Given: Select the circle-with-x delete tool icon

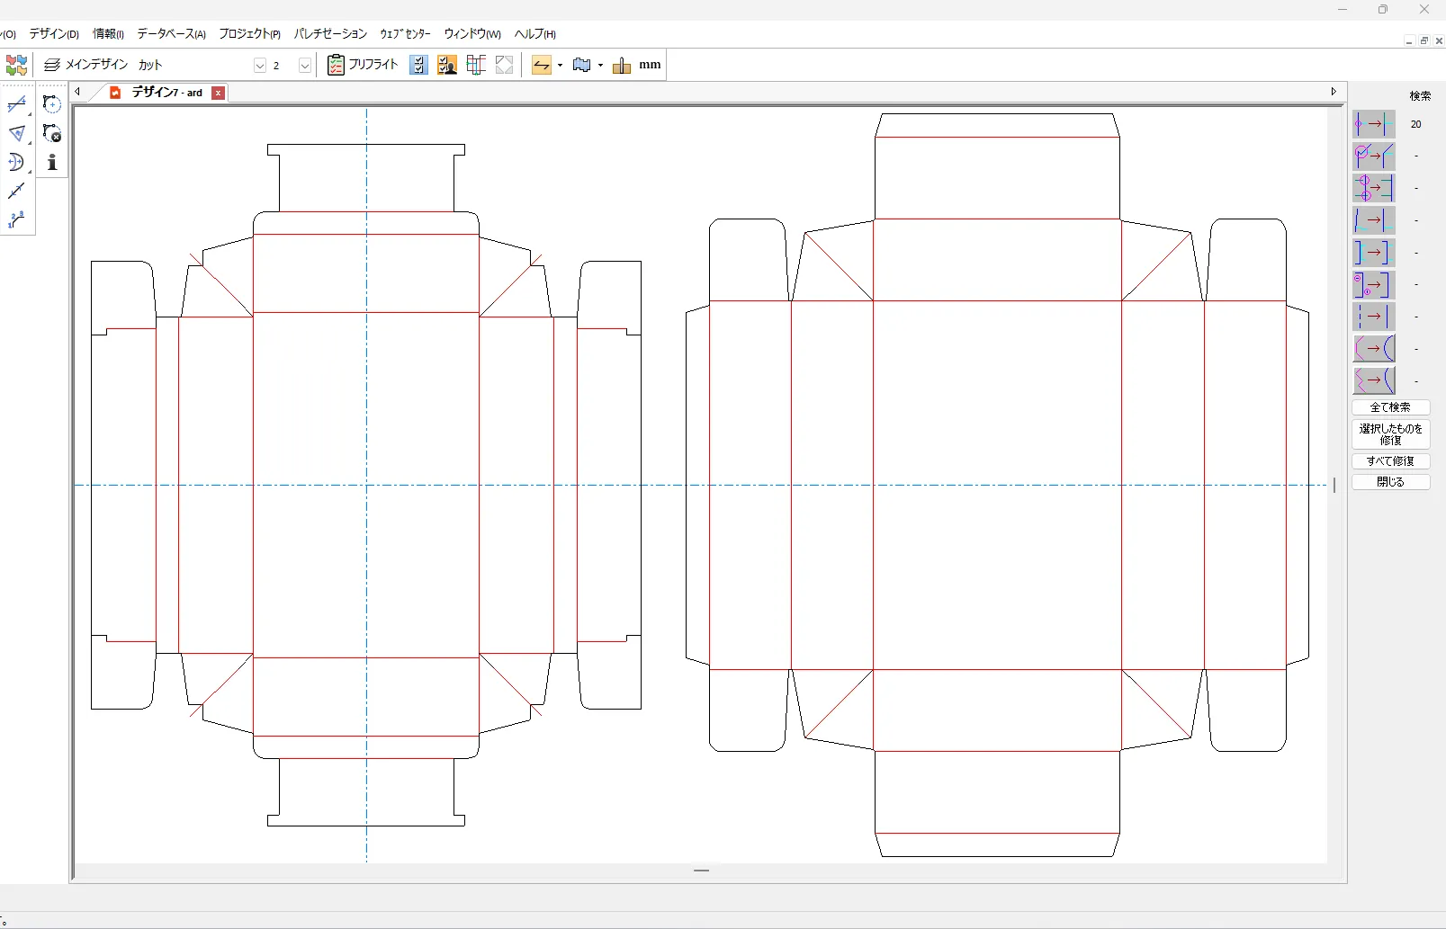Looking at the screenshot, I should click(52, 133).
